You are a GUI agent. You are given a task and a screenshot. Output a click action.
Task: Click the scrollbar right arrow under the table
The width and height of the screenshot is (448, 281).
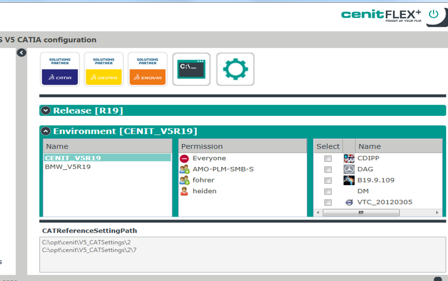coord(437,213)
